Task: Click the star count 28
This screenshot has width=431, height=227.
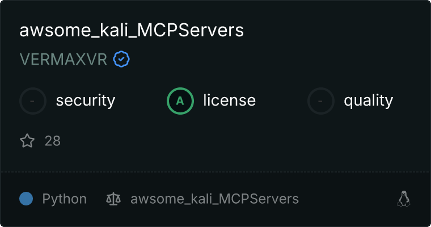Action: [53, 141]
